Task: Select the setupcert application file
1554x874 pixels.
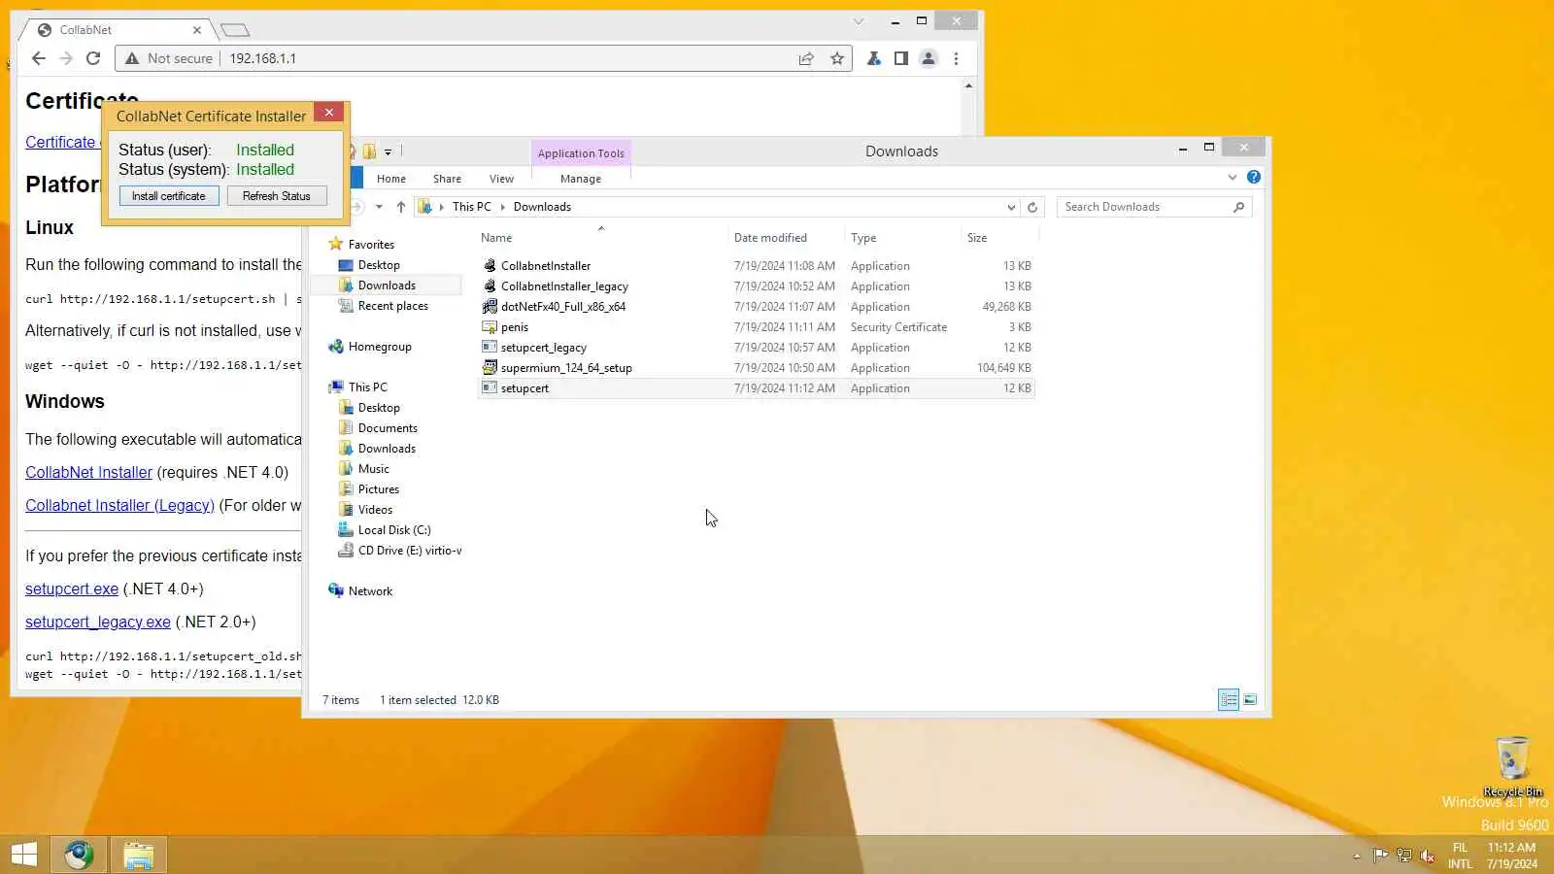Action: pos(524,388)
